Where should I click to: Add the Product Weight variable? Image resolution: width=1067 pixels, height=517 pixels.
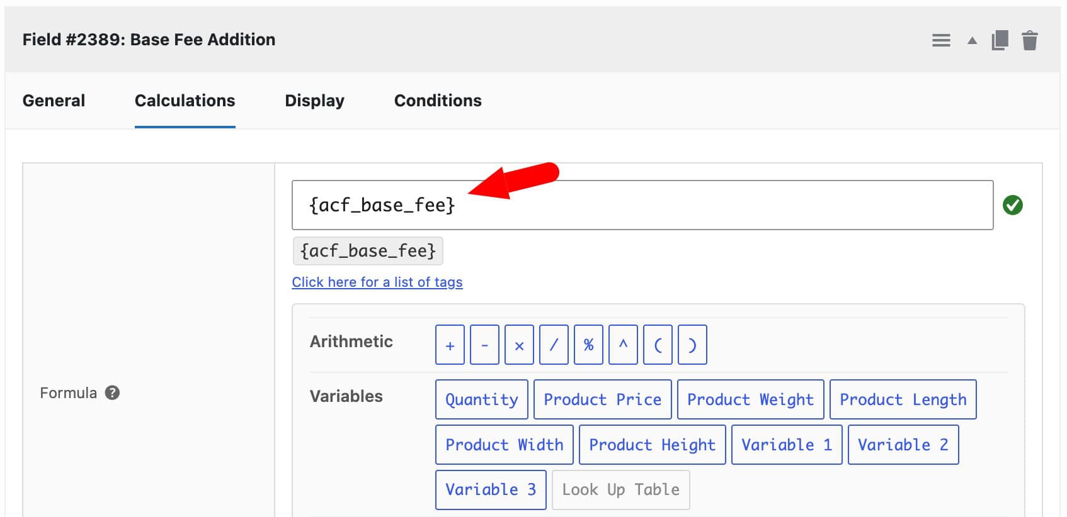[x=751, y=399]
